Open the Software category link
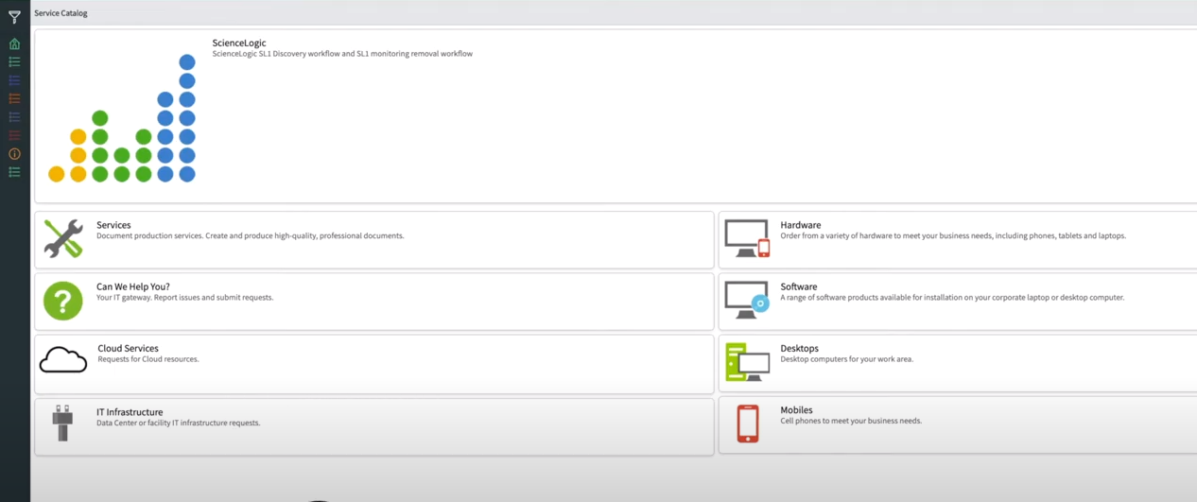The height and width of the screenshot is (502, 1197). pyautogui.click(x=799, y=286)
